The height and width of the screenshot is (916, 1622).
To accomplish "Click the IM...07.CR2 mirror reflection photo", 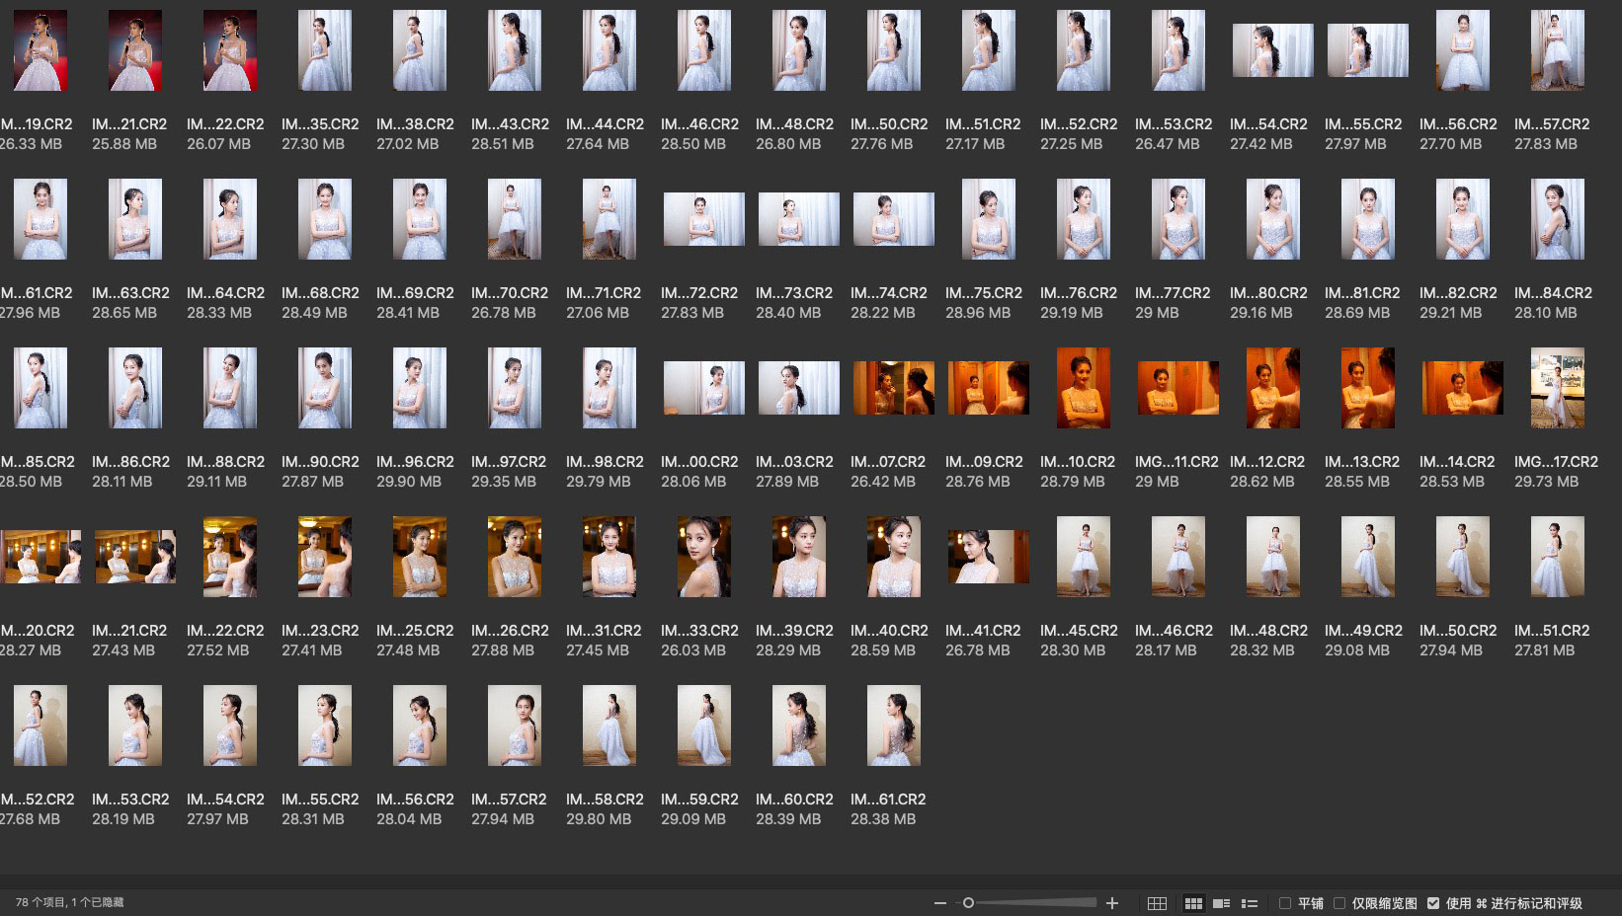I will click(x=893, y=388).
